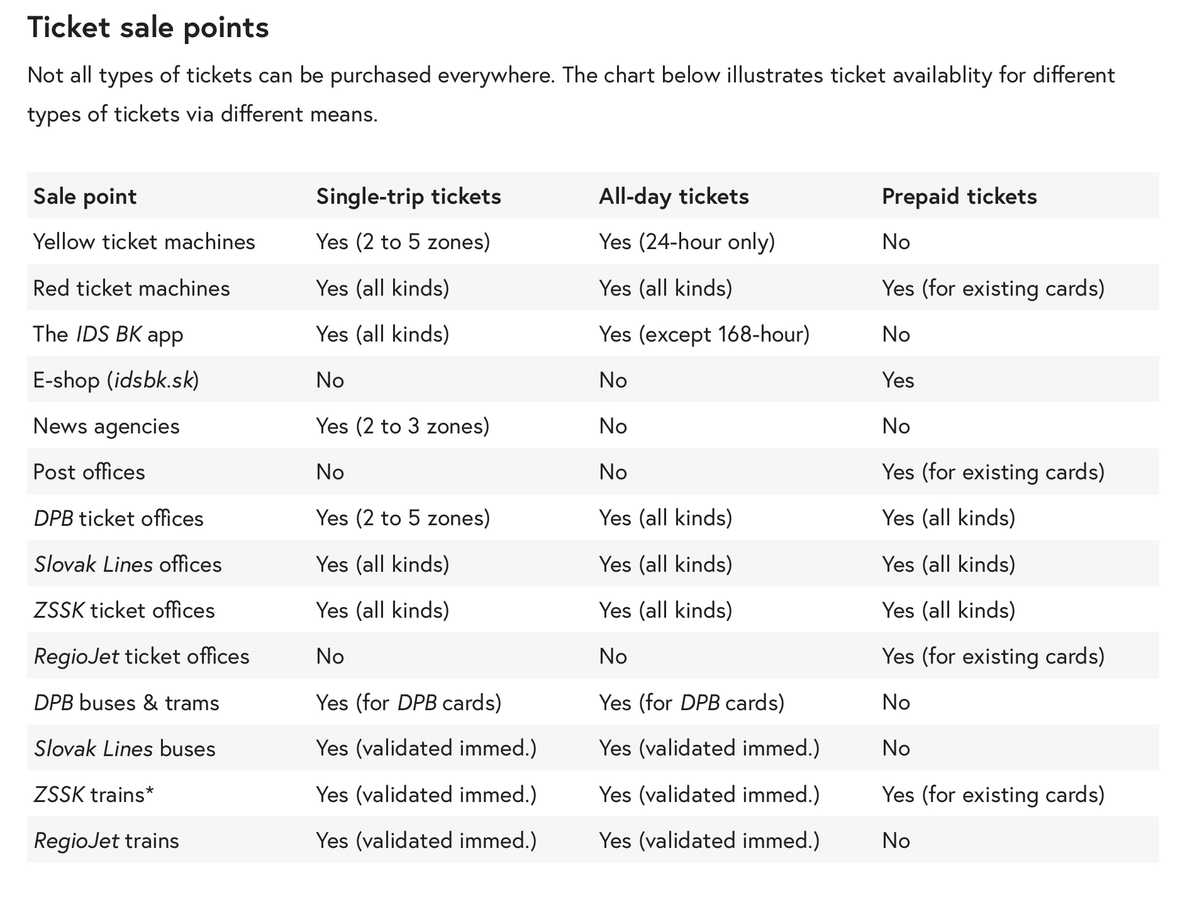Click the "Ticket sale points" heading
The width and height of the screenshot is (1180, 897).
(x=148, y=28)
